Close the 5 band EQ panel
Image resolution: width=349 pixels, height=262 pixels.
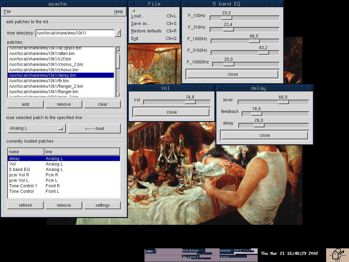(x=232, y=74)
